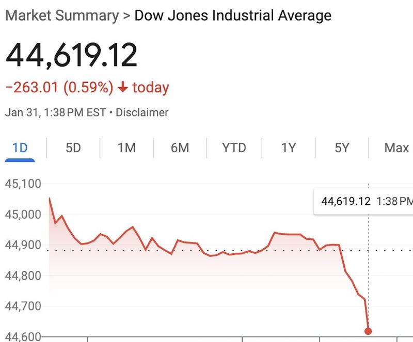Viewport: 413px width, 342px height.
Task: Select the 6M time range tab
Action: [x=180, y=148]
